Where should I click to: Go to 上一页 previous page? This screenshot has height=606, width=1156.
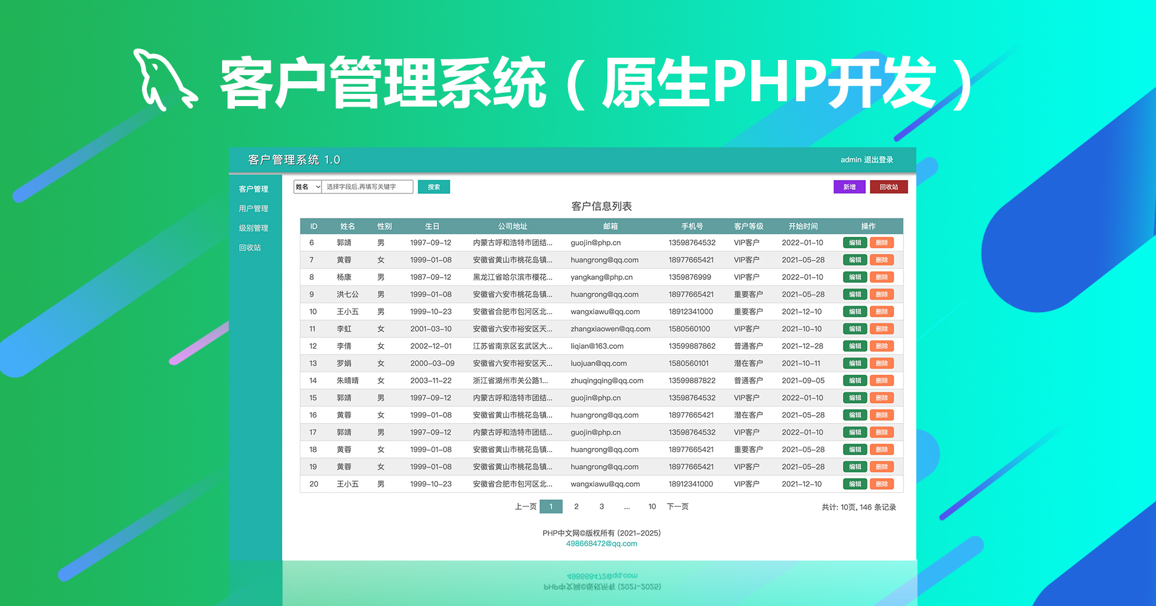pos(526,507)
